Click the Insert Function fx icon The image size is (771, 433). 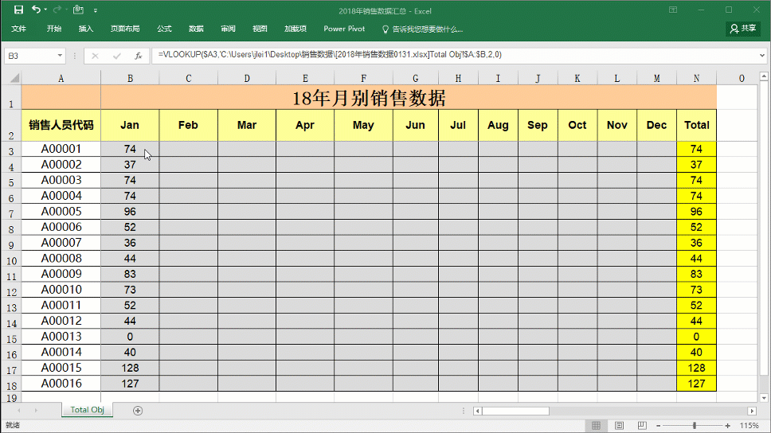pos(138,56)
